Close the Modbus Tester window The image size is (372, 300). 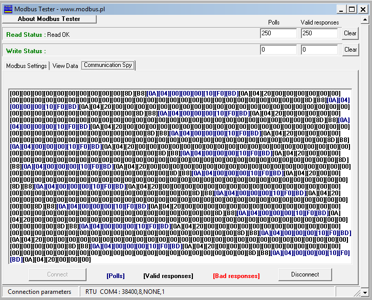(x=363, y=9)
